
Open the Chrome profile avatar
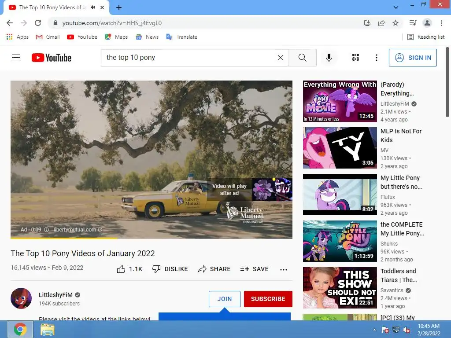427,23
